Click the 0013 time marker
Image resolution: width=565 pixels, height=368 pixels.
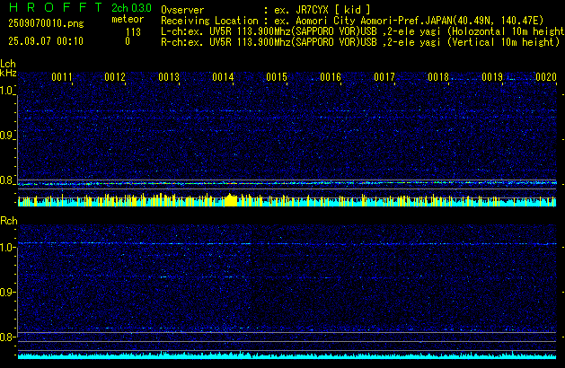[x=169, y=77]
